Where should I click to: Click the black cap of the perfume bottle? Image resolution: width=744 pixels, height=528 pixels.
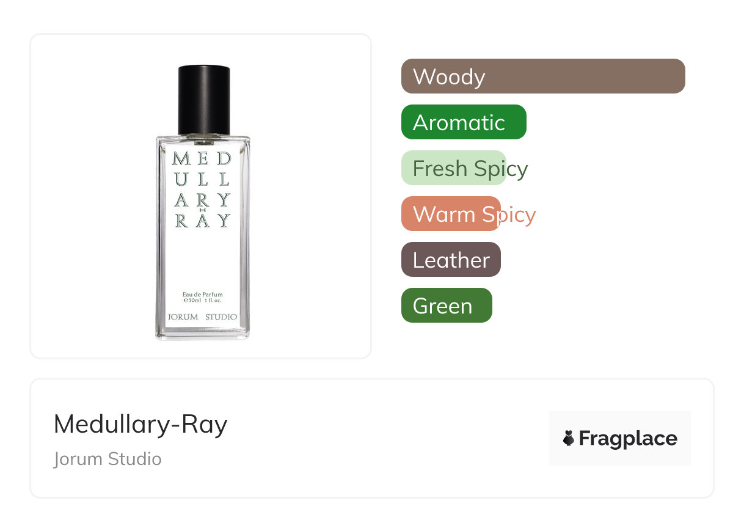[x=203, y=99]
